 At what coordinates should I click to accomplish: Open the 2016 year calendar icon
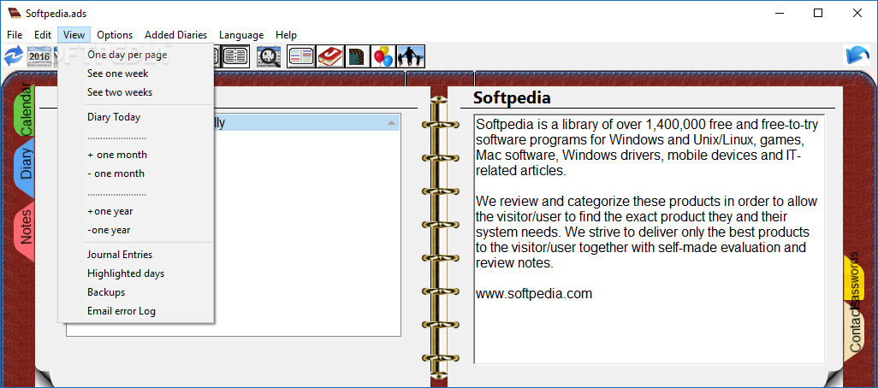[39, 56]
